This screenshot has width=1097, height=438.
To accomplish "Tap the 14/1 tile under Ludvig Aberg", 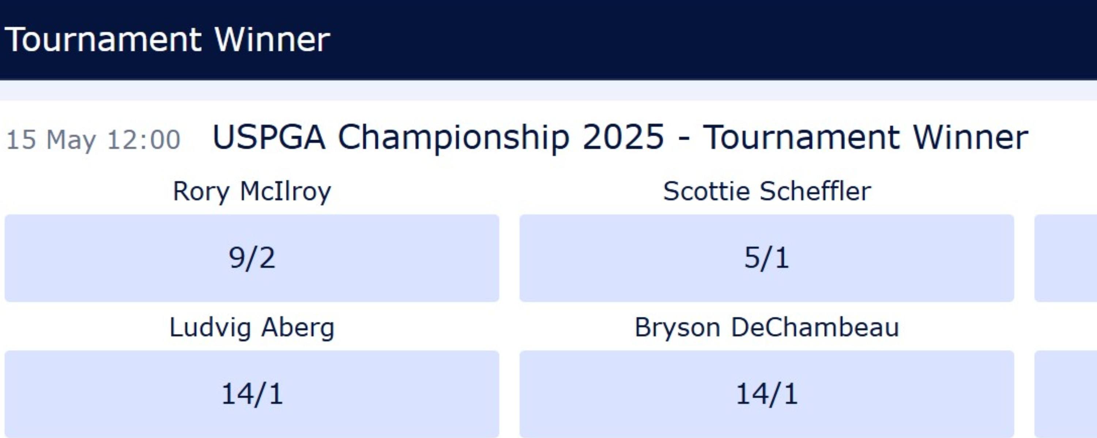I will pyautogui.click(x=252, y=394).
